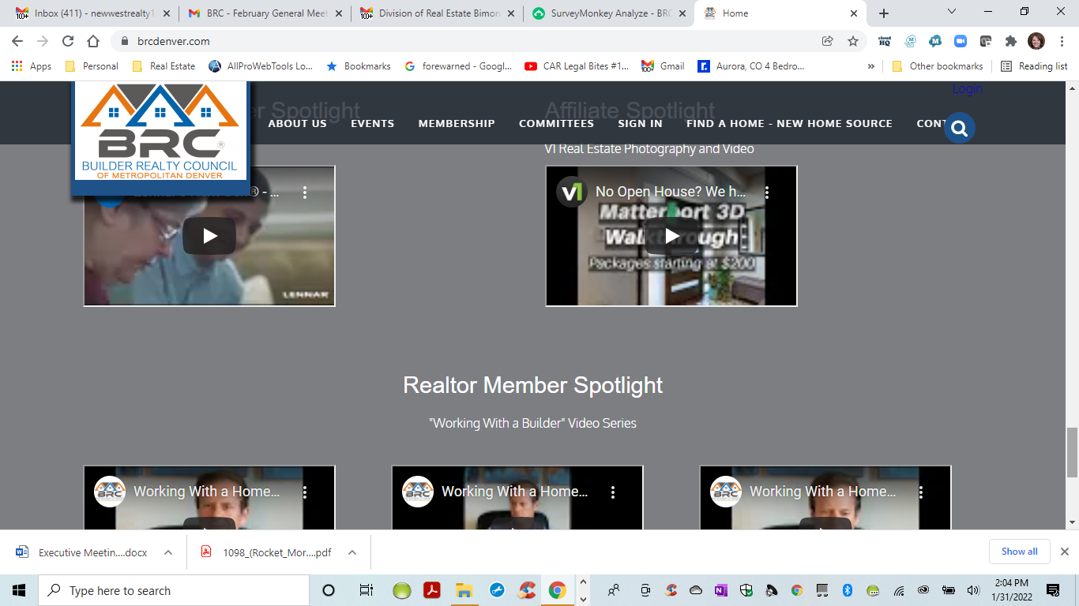Open the Personal bookmarks folder
The width and height of the screenshot is (1079, 606).
coord(92,66)
